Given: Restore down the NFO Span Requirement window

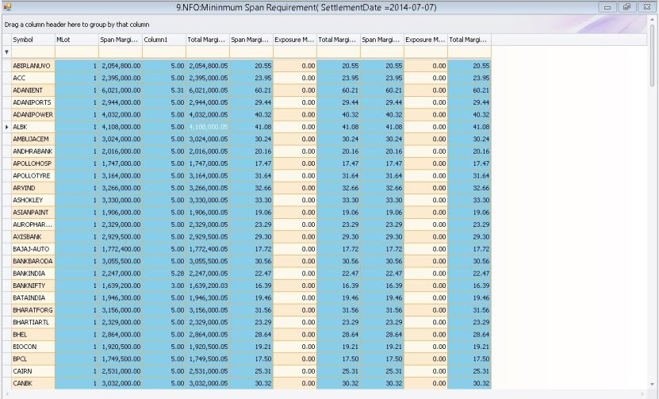Looking at the screenshot, I should (x=626, y=7).
